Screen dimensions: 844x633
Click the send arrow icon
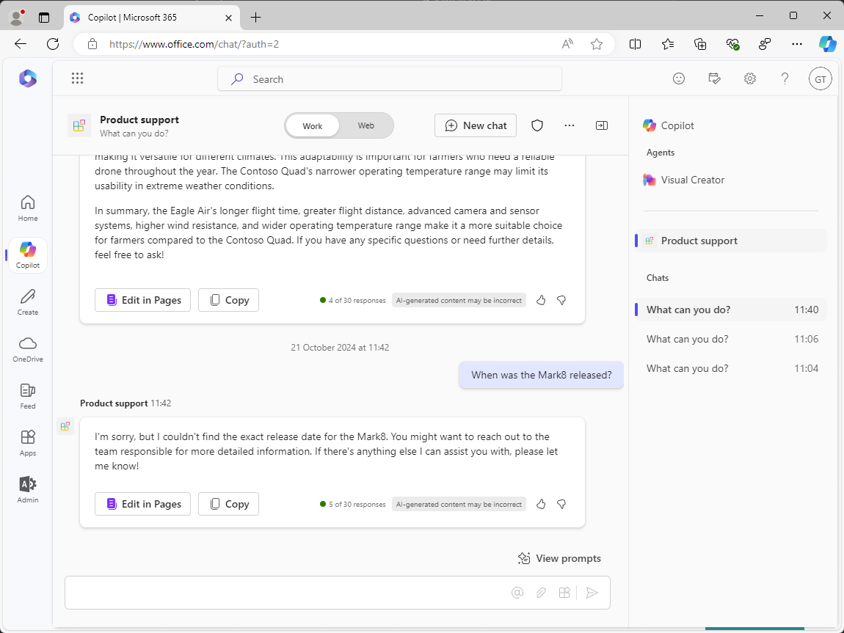click(x=592, y=593)
